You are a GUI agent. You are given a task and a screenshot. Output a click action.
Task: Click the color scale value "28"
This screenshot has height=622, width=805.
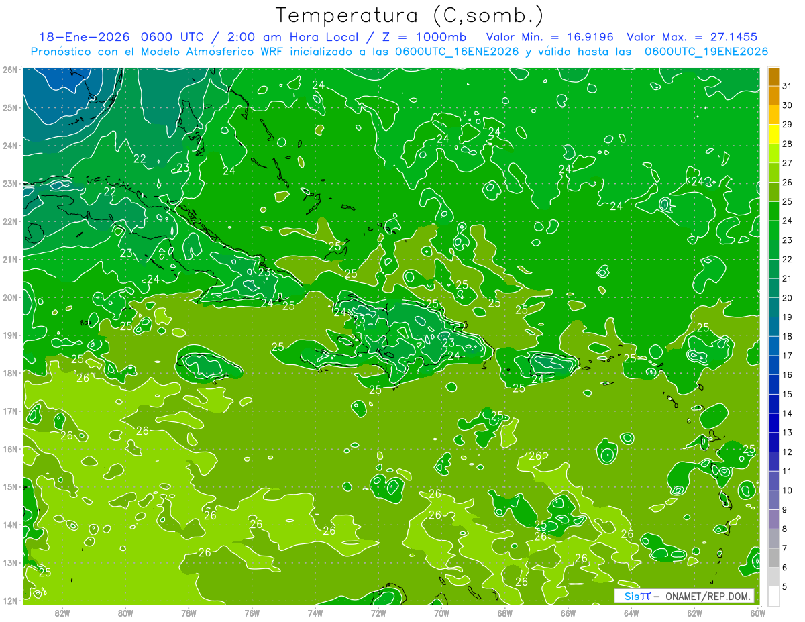tap(788, 144)
